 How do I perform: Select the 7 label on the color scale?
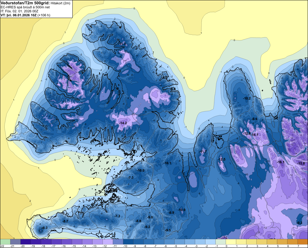pyautogui.click(x=298, y=246)
